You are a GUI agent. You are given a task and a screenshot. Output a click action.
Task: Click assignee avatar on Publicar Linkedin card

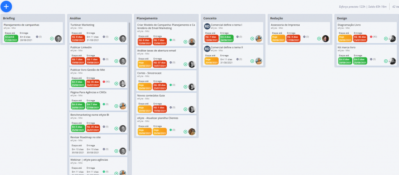[x=123, y=61]
